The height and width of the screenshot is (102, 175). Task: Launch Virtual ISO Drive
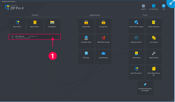pos(86,41)
